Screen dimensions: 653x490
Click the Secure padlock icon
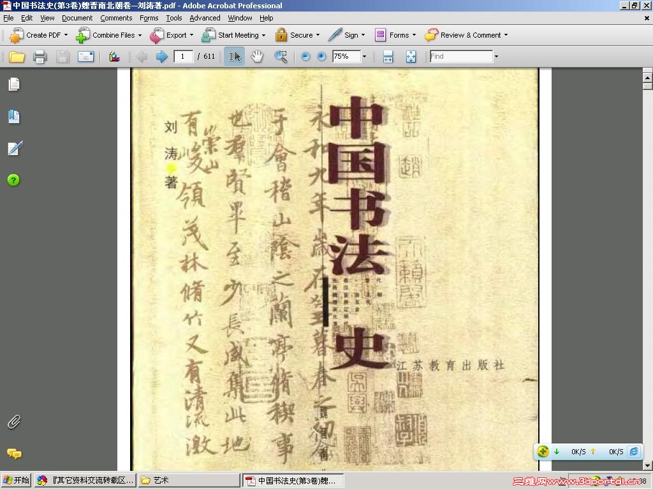[281, 35]
